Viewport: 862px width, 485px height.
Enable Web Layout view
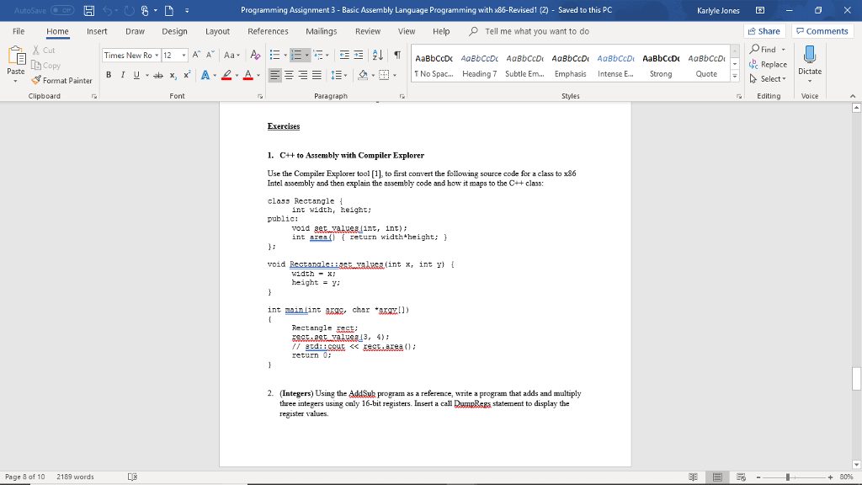[739, 477]
